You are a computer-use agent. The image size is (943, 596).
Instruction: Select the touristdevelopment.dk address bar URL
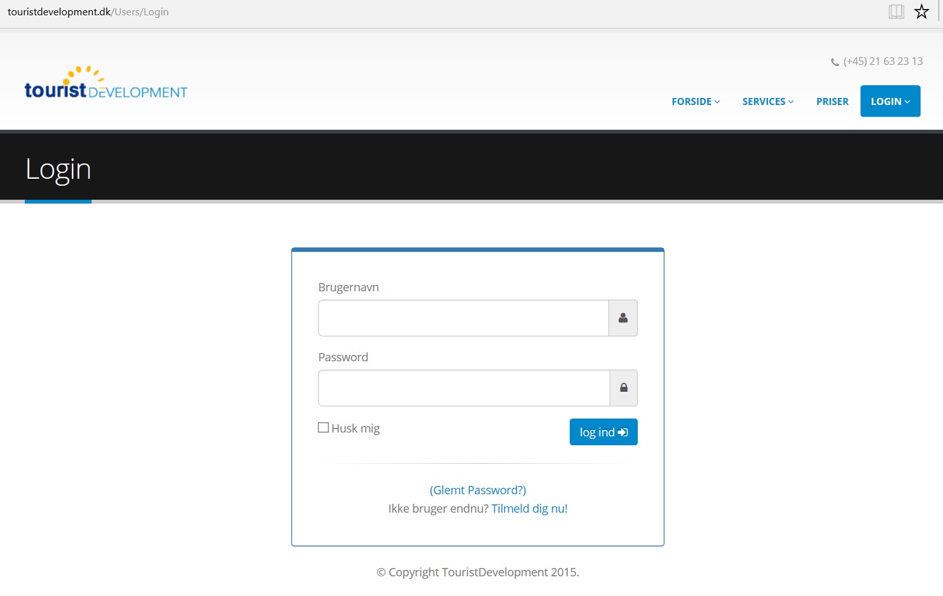tap(88, 11)
